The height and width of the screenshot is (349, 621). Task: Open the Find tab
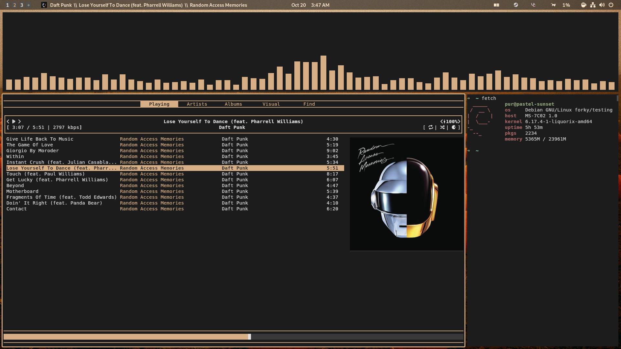point(309,104)
